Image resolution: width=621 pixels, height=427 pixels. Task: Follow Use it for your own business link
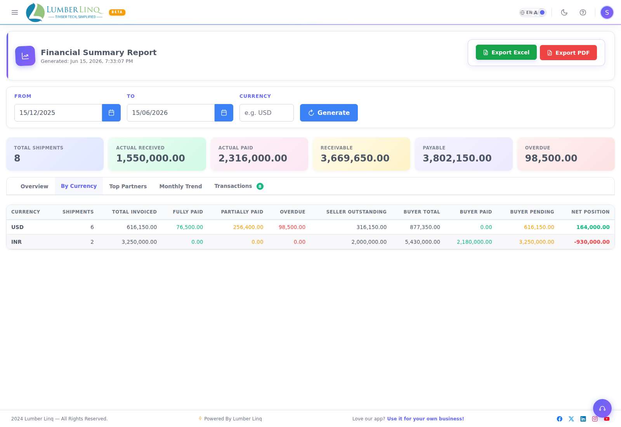click(425, 419)
